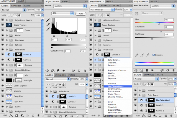Reset the Levels adjustment to defaults

(x=79, y=71)
